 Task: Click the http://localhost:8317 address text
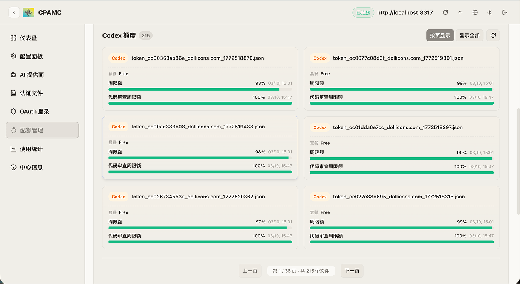point(405,12)
